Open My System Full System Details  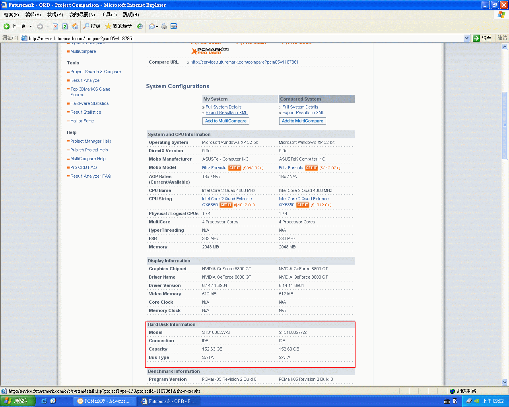point(223,107)
